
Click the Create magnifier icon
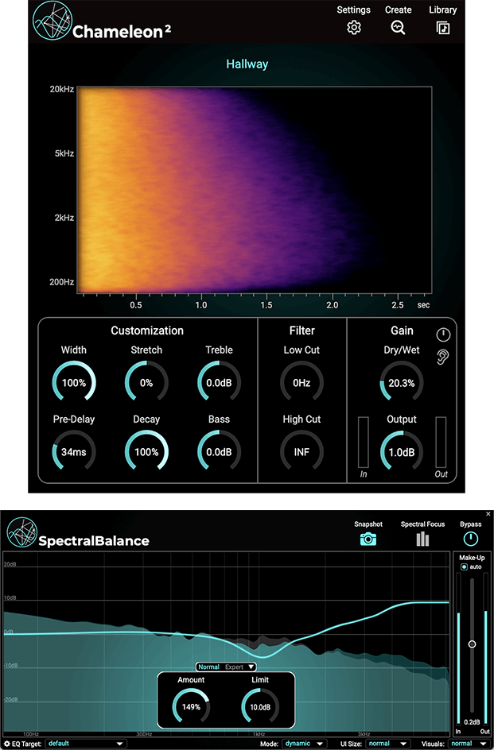(x=398, y=28)
